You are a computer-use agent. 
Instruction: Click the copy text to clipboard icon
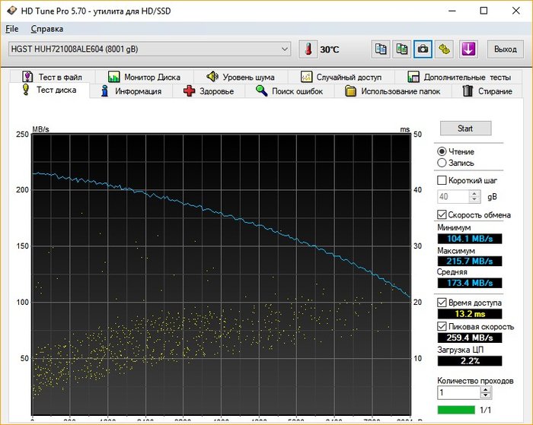381,49
